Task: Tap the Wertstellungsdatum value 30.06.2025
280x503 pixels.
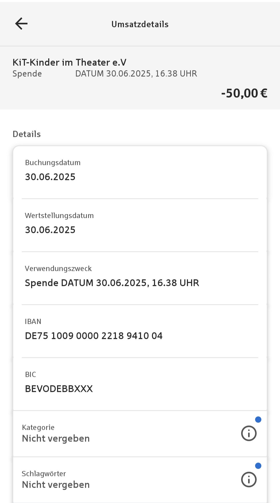Action: [x=50, y=230]
